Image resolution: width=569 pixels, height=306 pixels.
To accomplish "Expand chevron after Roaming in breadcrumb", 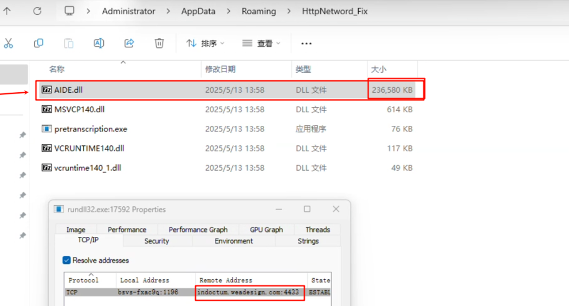I will pyautogui.click(x=289, y=11).
